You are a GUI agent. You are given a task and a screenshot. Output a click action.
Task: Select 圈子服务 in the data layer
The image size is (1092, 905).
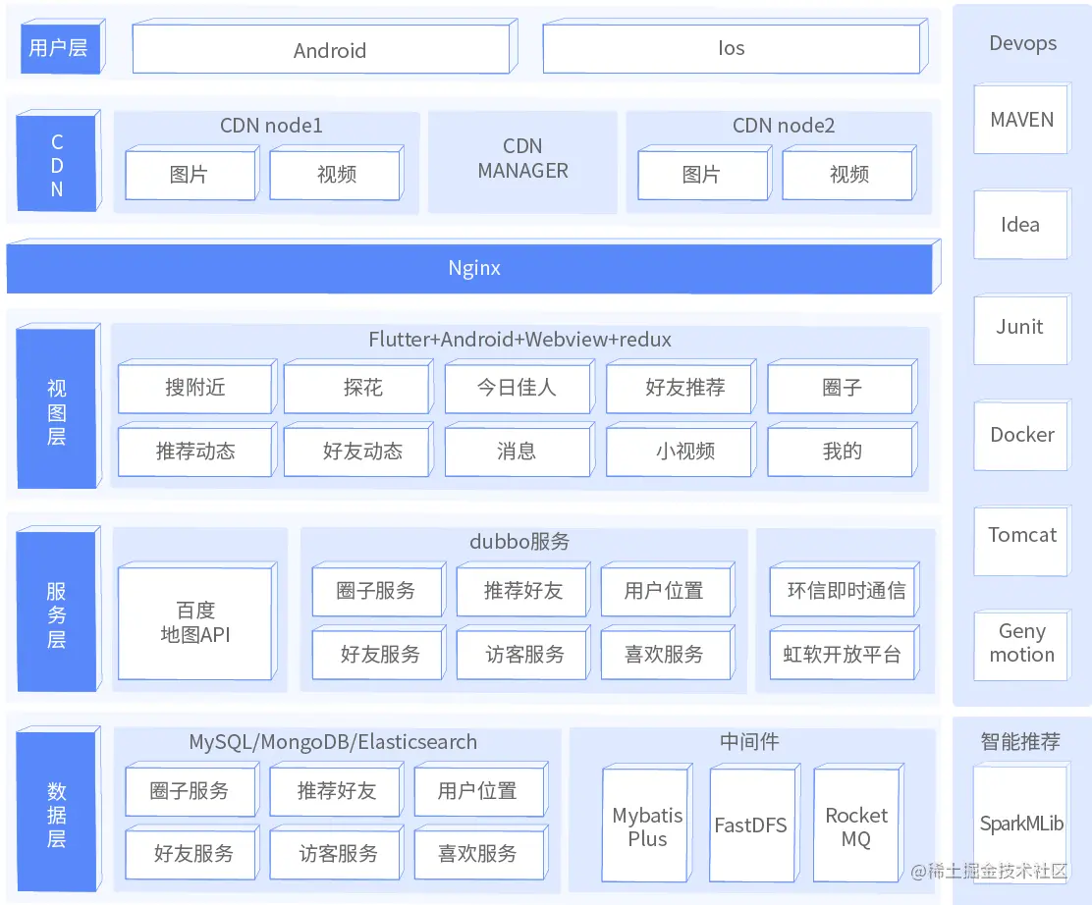coord(191,789)
